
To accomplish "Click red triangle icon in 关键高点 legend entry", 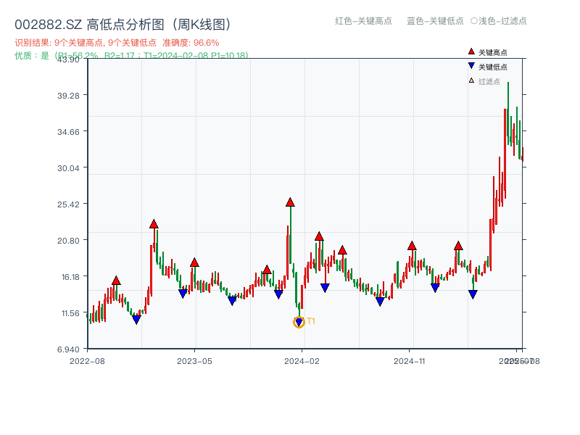I will (471, 51).
